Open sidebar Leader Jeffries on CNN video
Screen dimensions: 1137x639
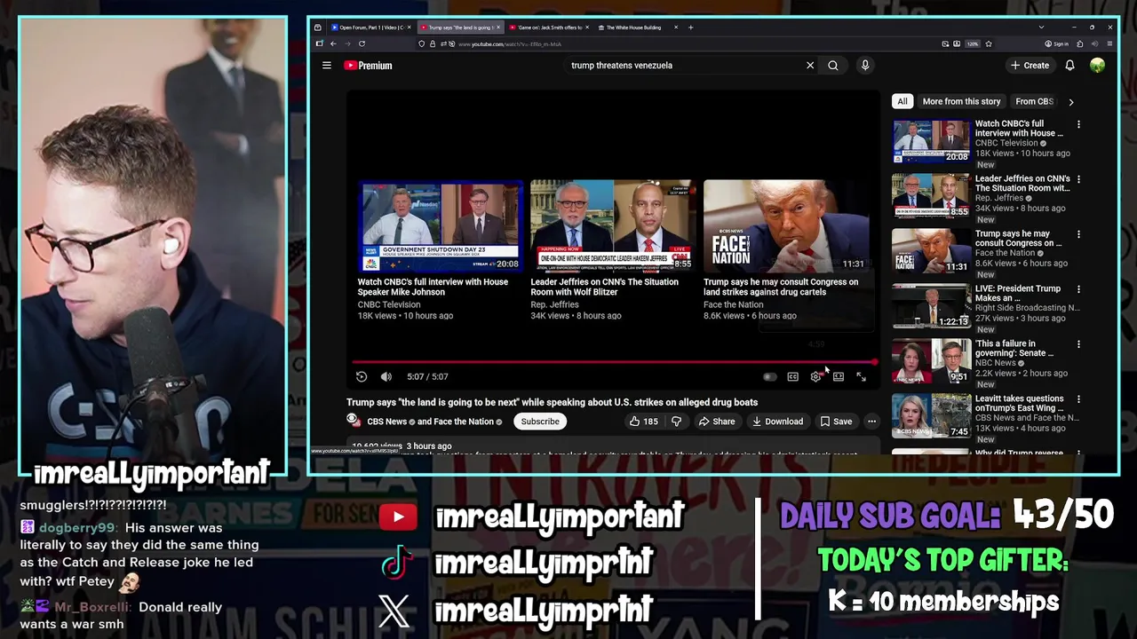point(931,196)
